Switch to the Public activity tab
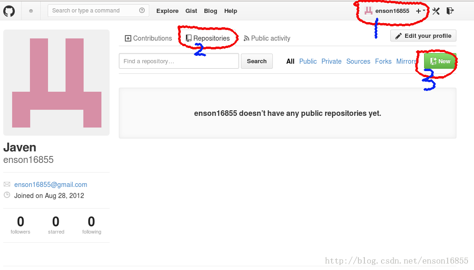This screenshot has width=474, height=270. (267, 38)
